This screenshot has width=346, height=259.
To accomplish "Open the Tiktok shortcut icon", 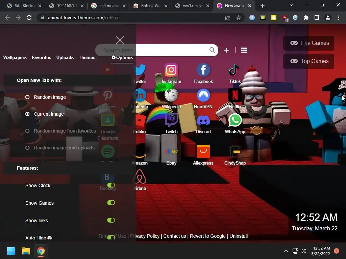I will click(x=234, y=70).
